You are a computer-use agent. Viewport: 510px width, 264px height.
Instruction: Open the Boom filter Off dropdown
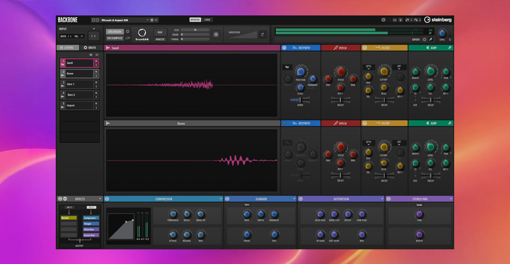click(x=399, y=142)
